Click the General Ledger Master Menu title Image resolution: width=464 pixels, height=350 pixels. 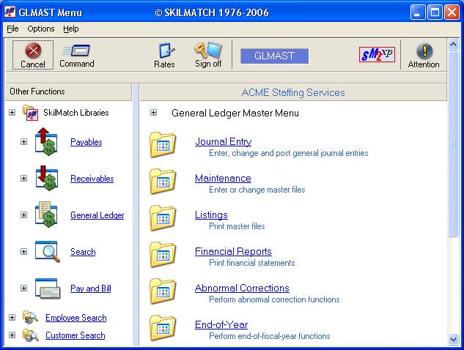[235, 113]
